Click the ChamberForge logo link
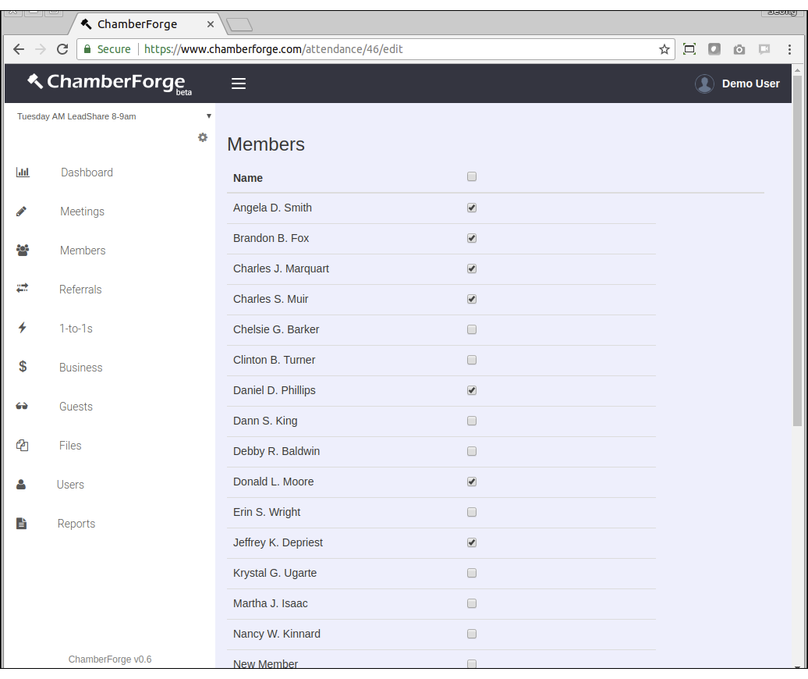 [x=108, y=82]
